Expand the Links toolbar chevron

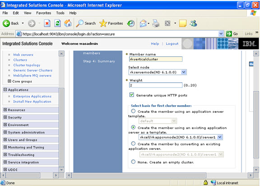click(257, 33)
